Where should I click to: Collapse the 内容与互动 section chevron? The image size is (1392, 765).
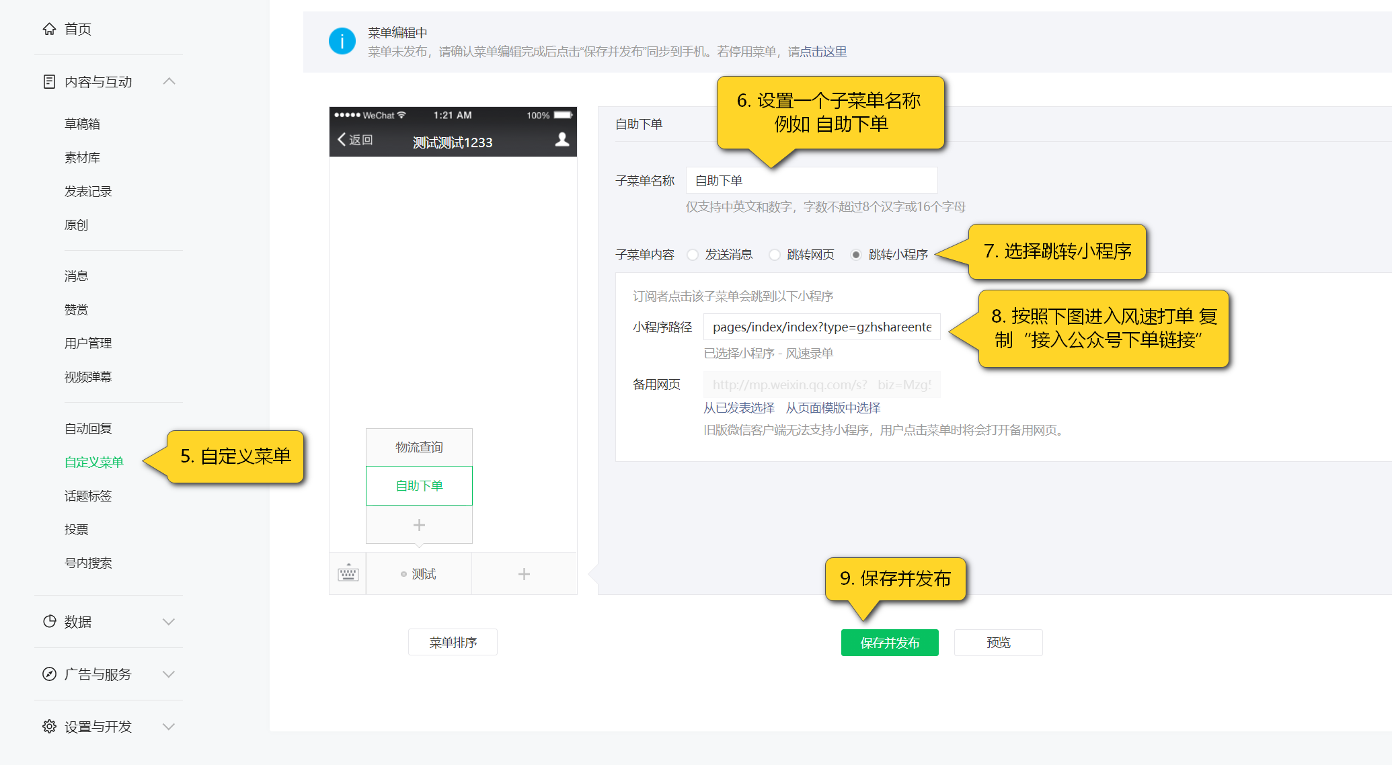(169, 81)
